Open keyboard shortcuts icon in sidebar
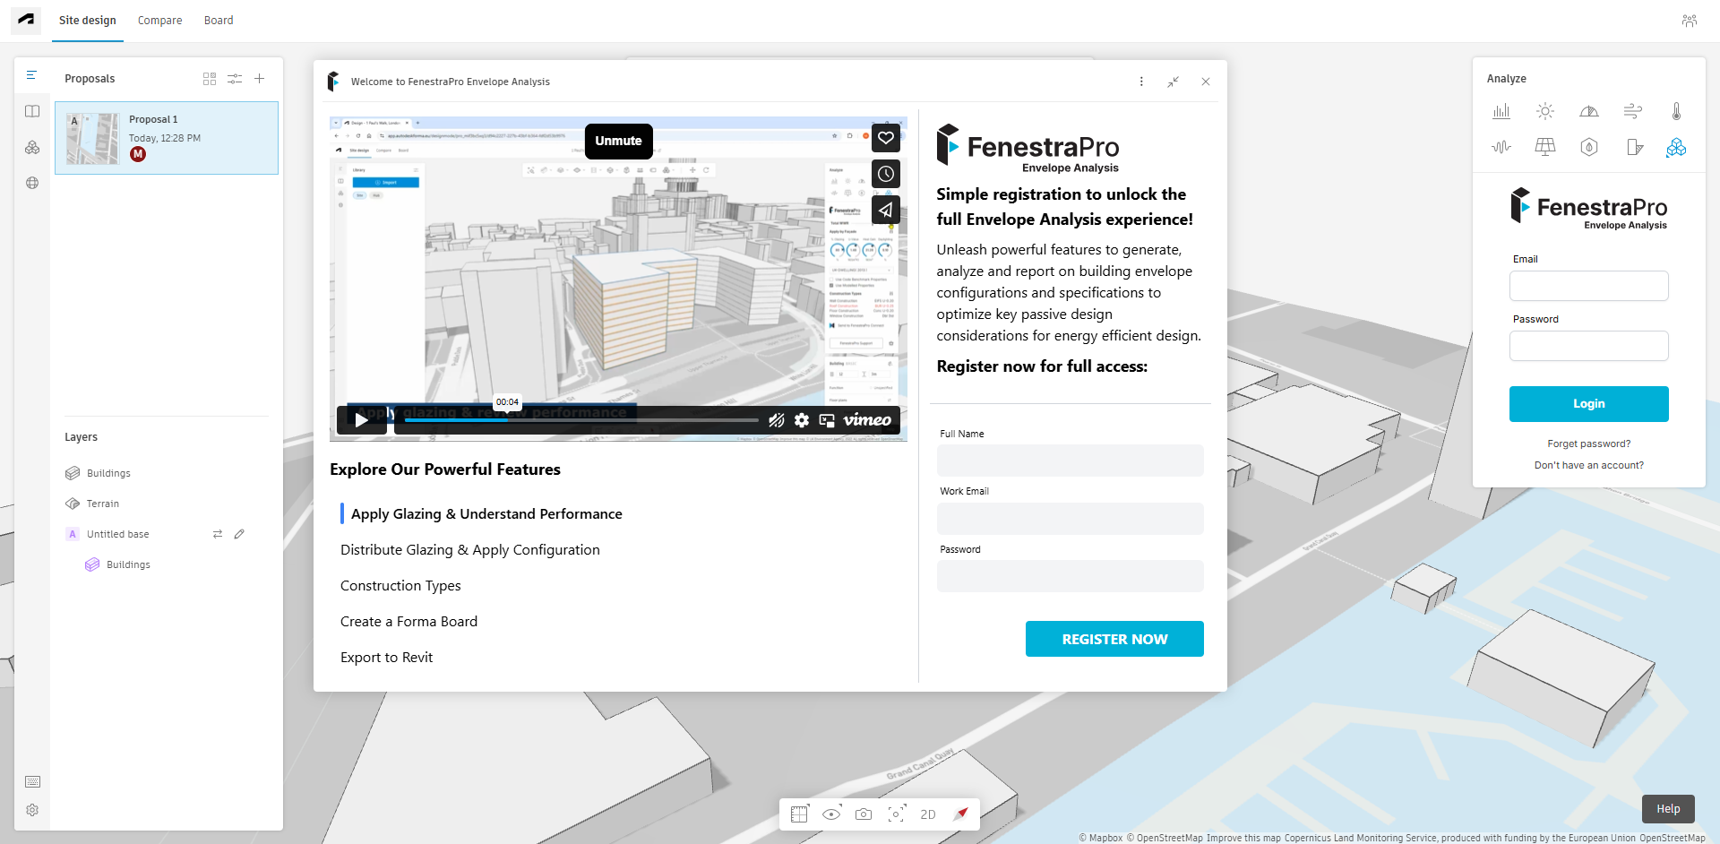The image size is (1720, 844). coord(32,781)
